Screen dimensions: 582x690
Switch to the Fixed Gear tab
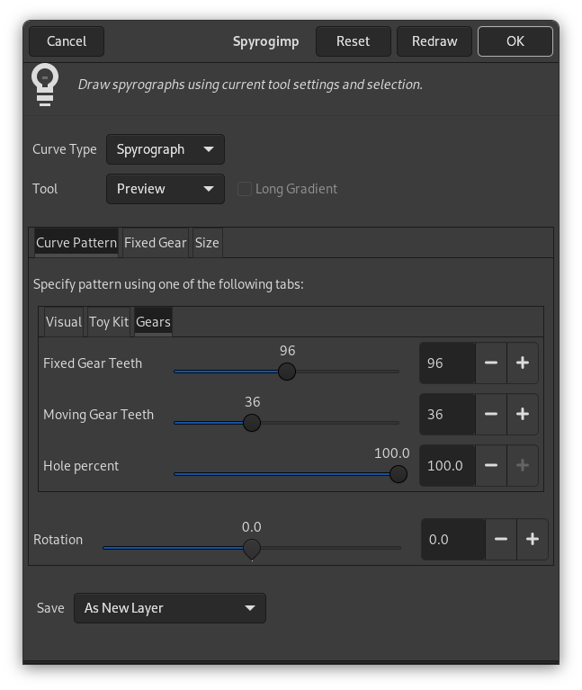(155, 243)
